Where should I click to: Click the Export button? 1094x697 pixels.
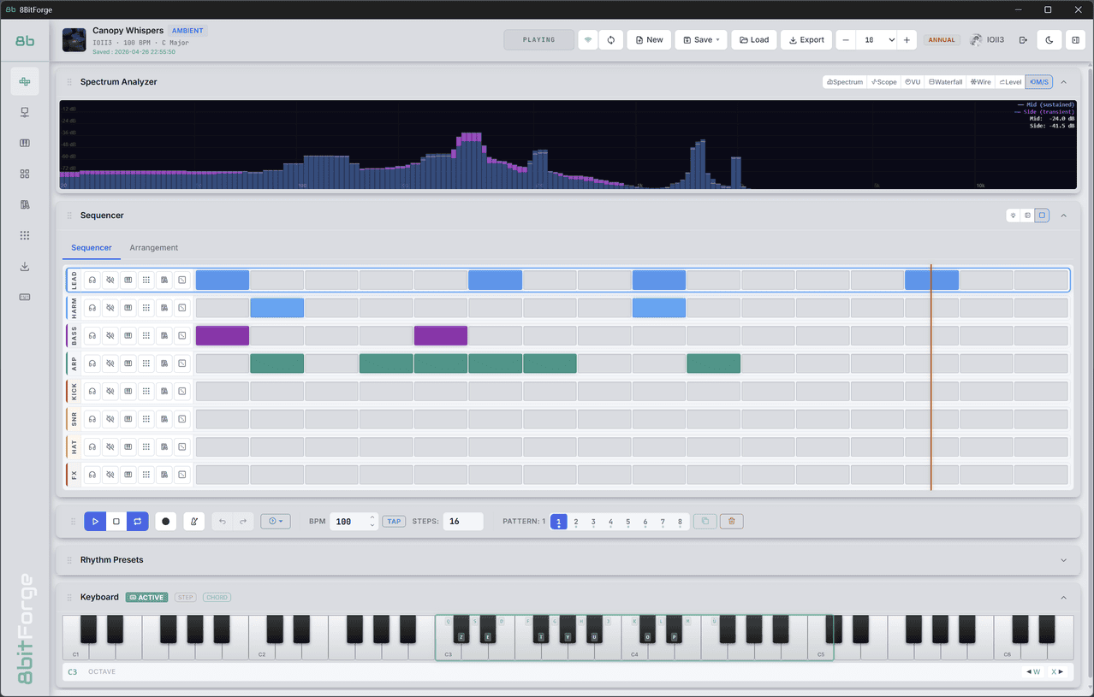[806, 39]
